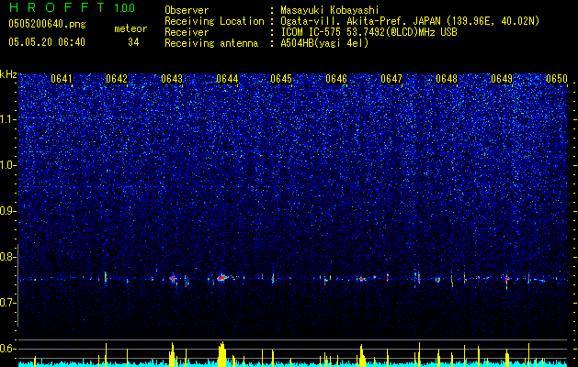Click the 0648 time marker
Viewport: 578px width, 367px height.
pos(447,79)
